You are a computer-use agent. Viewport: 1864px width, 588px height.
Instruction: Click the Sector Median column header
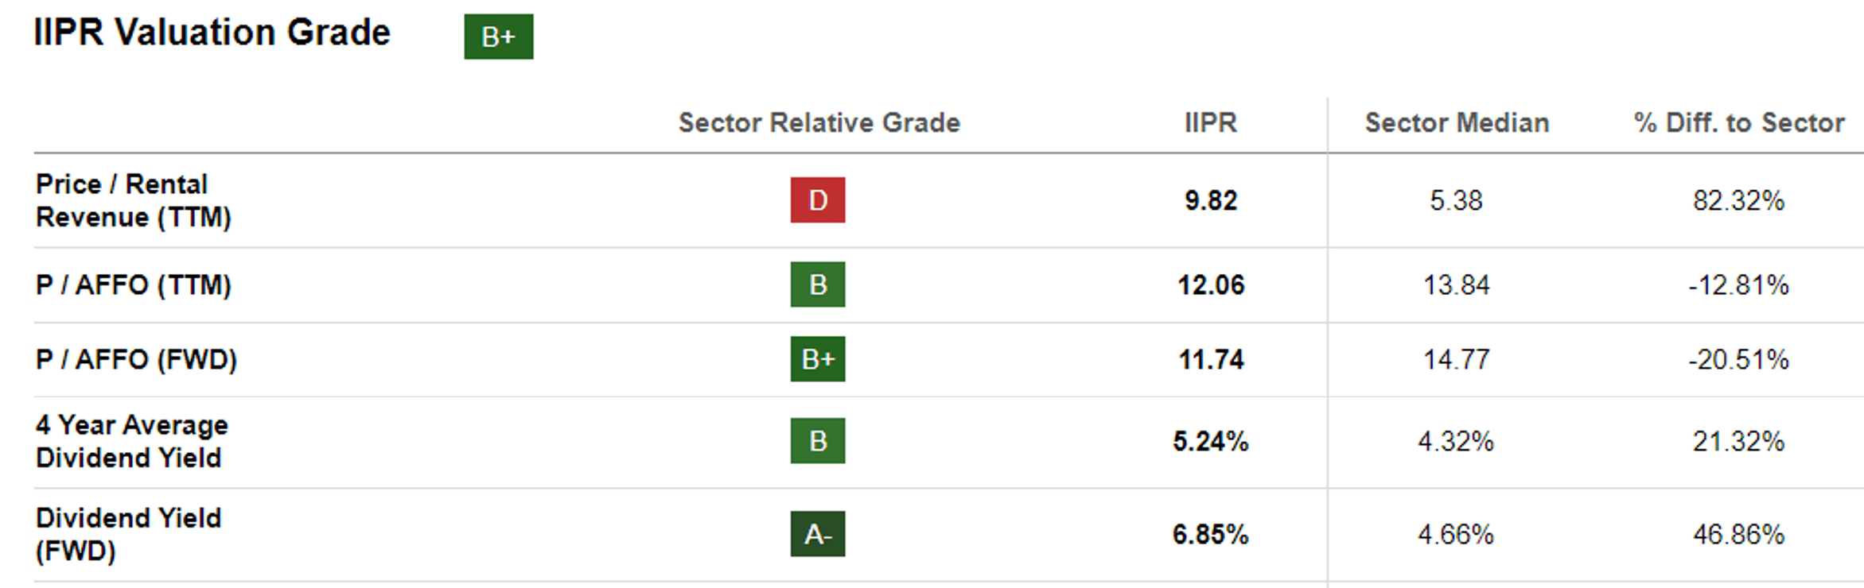pos(1457,123)
